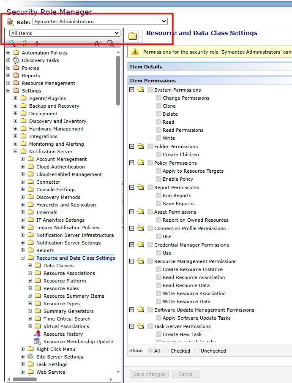Viewport: 292px width, 383px height.
Task: Select Virtual Associations in the tree
Action: point(66,326)
